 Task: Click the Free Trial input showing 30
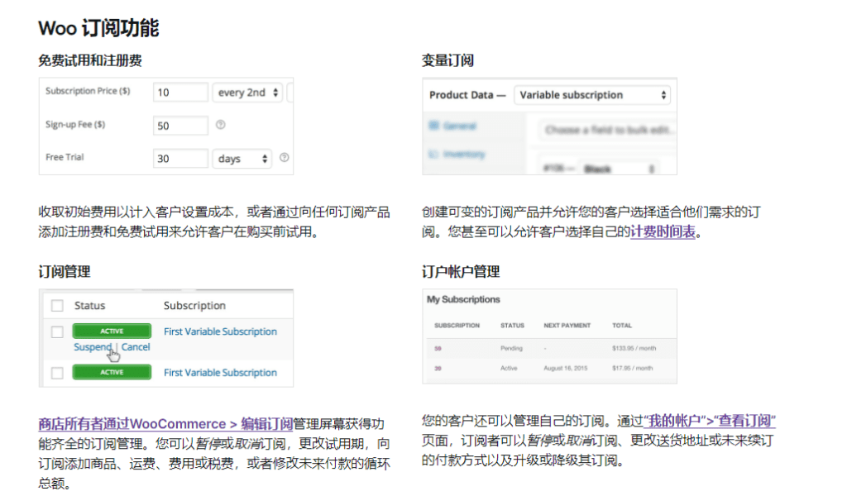[x=180, y=159]
